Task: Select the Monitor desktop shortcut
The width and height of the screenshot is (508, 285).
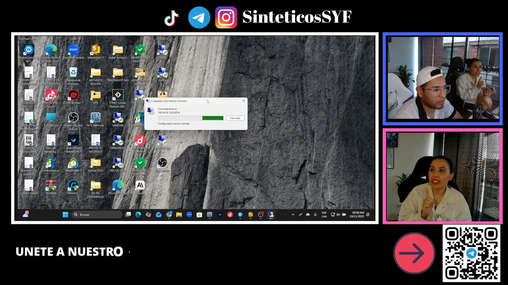Action: tap(73, 187)
